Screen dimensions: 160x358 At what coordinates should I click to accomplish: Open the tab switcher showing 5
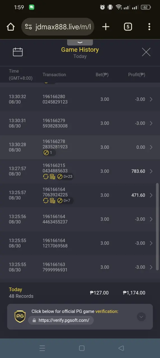(128, 27)
